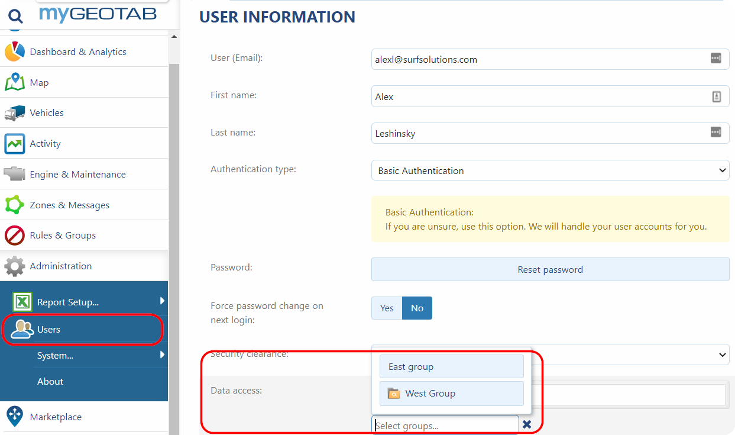Clear the selected groups with the X button

coord(526,424)
